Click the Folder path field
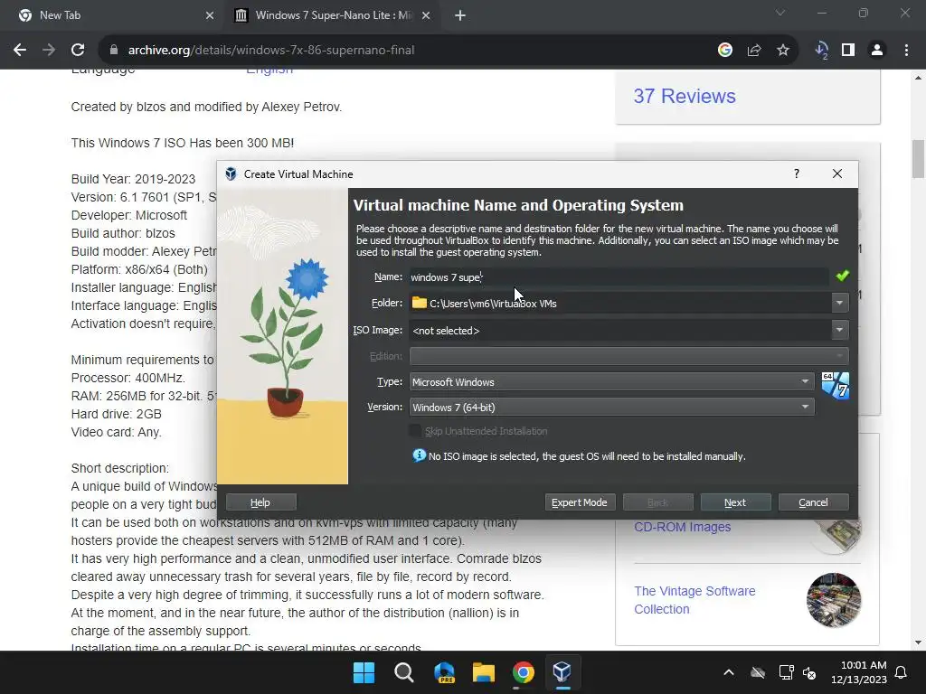The height and width of the screenshot is (694, 926). [620, 303]
